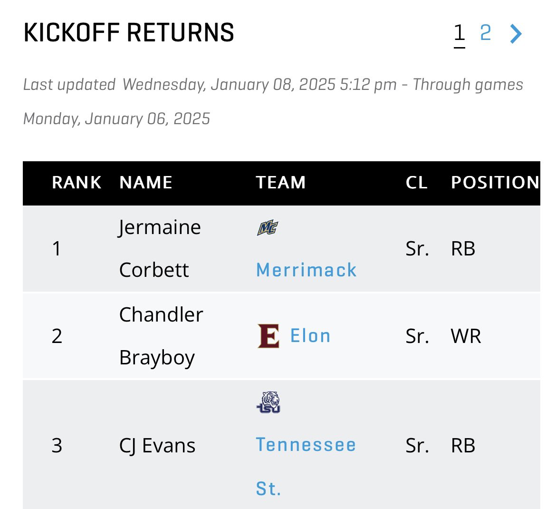Sort by the POSITION column header
Screen dimensions: 556x509
[x=495, y=183]
